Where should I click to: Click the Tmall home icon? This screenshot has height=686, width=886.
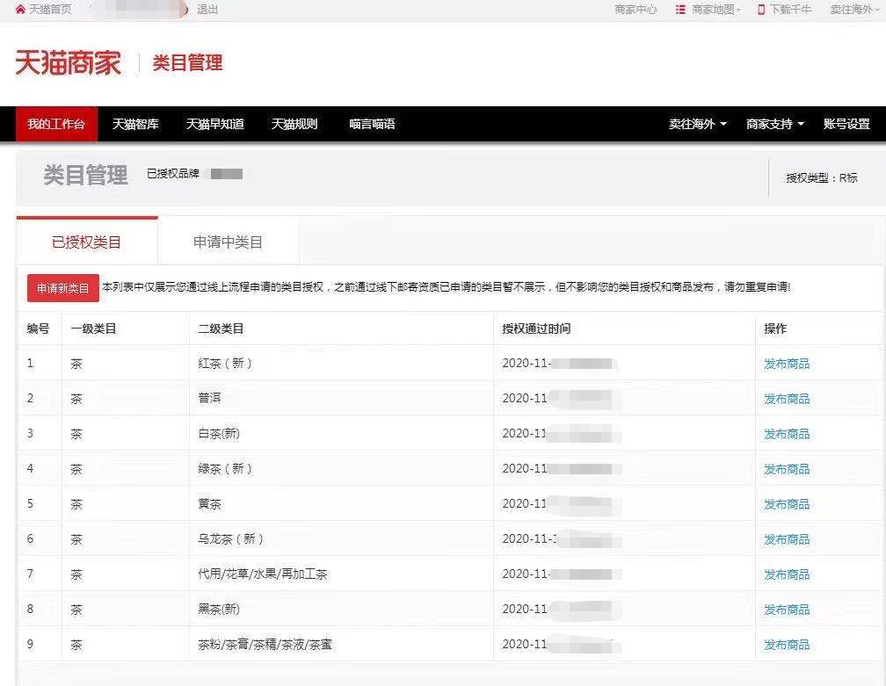pyautogui.click(x=20, y=10)
